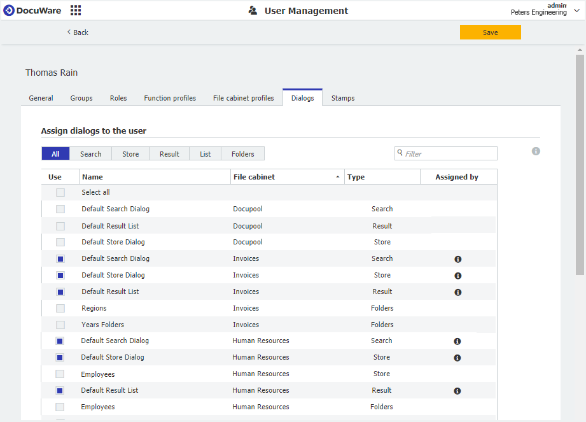This screenshot has width=586, height=422.
Task: Click the DocuWare logo icon
Action: (9, 10)
